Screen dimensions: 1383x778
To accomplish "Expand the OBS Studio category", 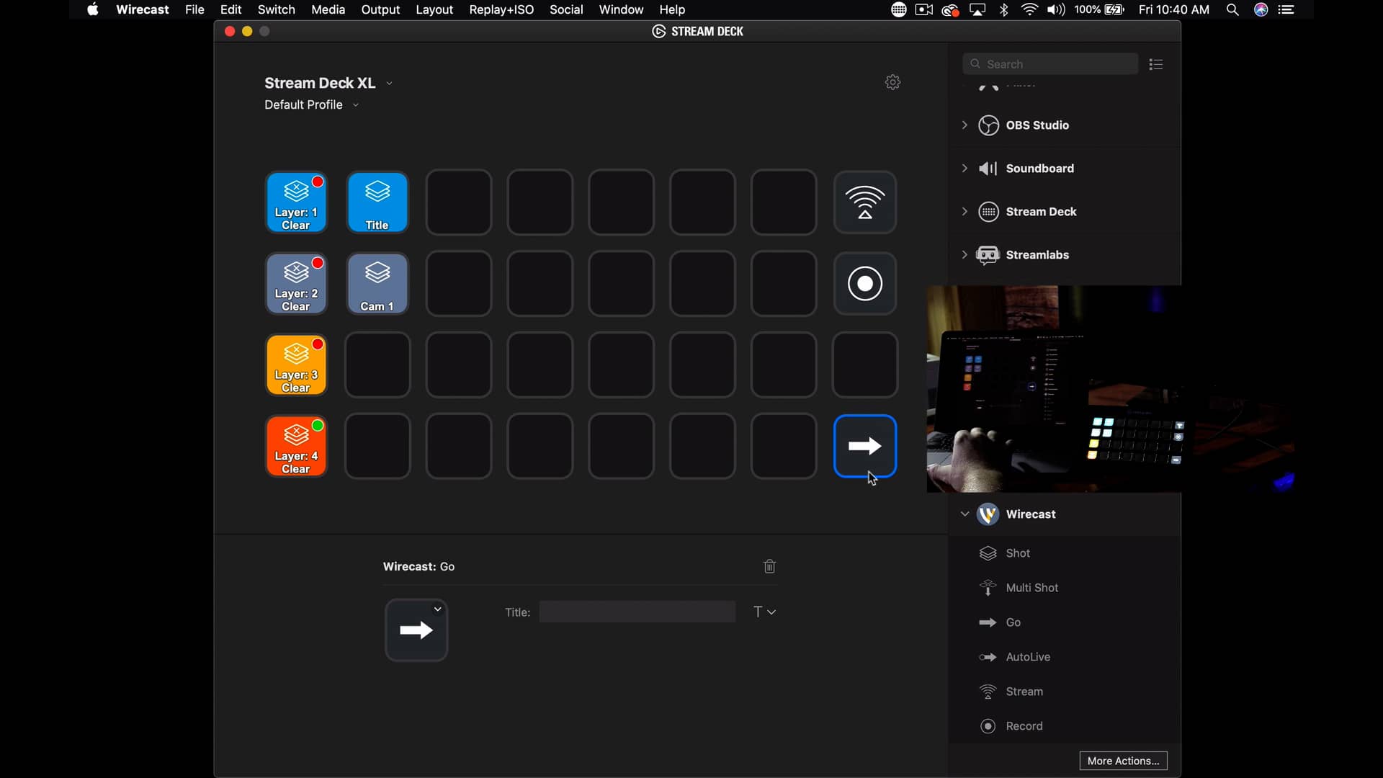I will 965,125.
